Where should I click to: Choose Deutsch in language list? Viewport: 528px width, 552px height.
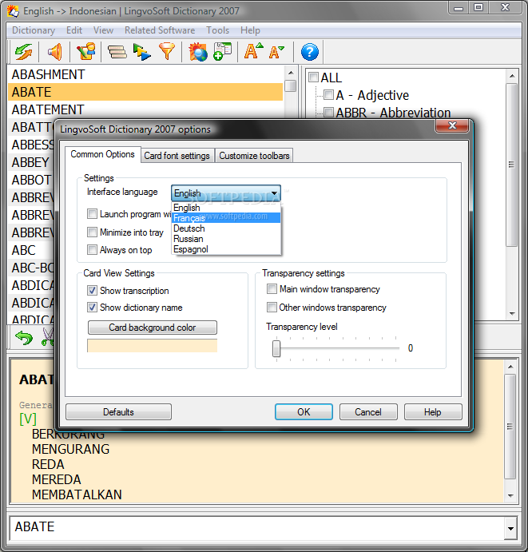pos(226,228)
